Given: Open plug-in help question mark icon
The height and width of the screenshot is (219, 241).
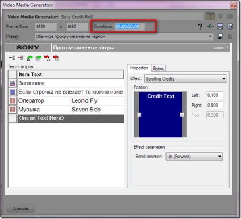Looking at the screenshot, I should pyautogui.click(x=200, y=27).
